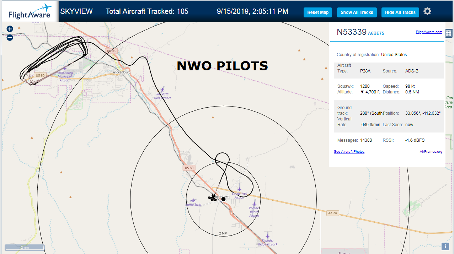The width and height of the screenshot is (454, 254).
Task: Click altitude value 4,700 ft
Action: 370,92
